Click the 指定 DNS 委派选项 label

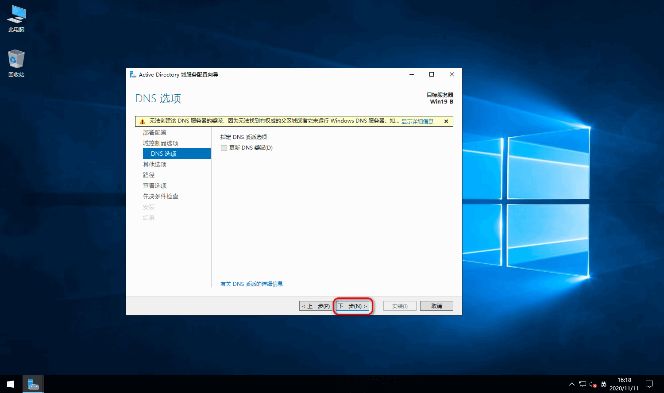(x=244, y=137)
